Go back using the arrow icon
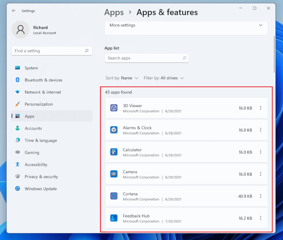The height and width of the screenshot is (240, 283). [x=14, y=11]
